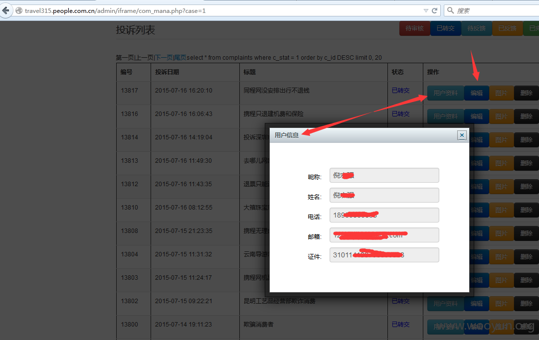This screenshot has width=539, height=340.
Task: Filter by 待审核 status button
Action: [414, 28]
